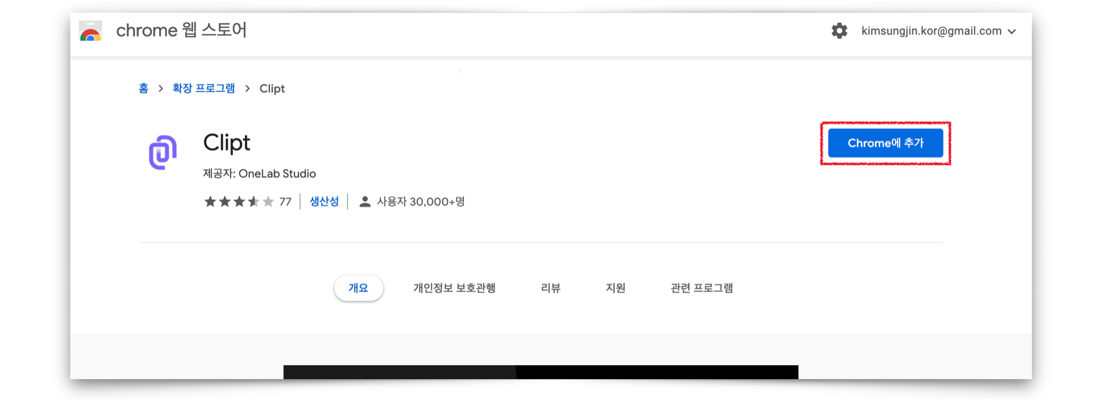Open the 관련 프로그램 tab
The width and height of the screenshot is (1101, 400).
701,288
